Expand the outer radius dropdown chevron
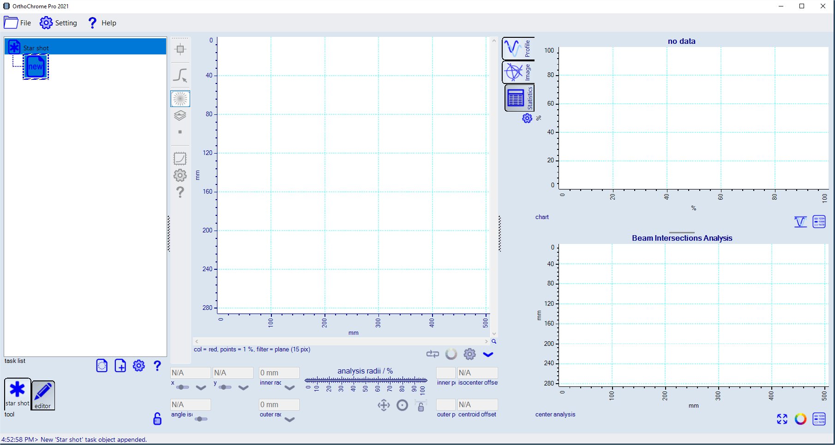835x445 pixels. pyautogui.click(x=289, y=420)
